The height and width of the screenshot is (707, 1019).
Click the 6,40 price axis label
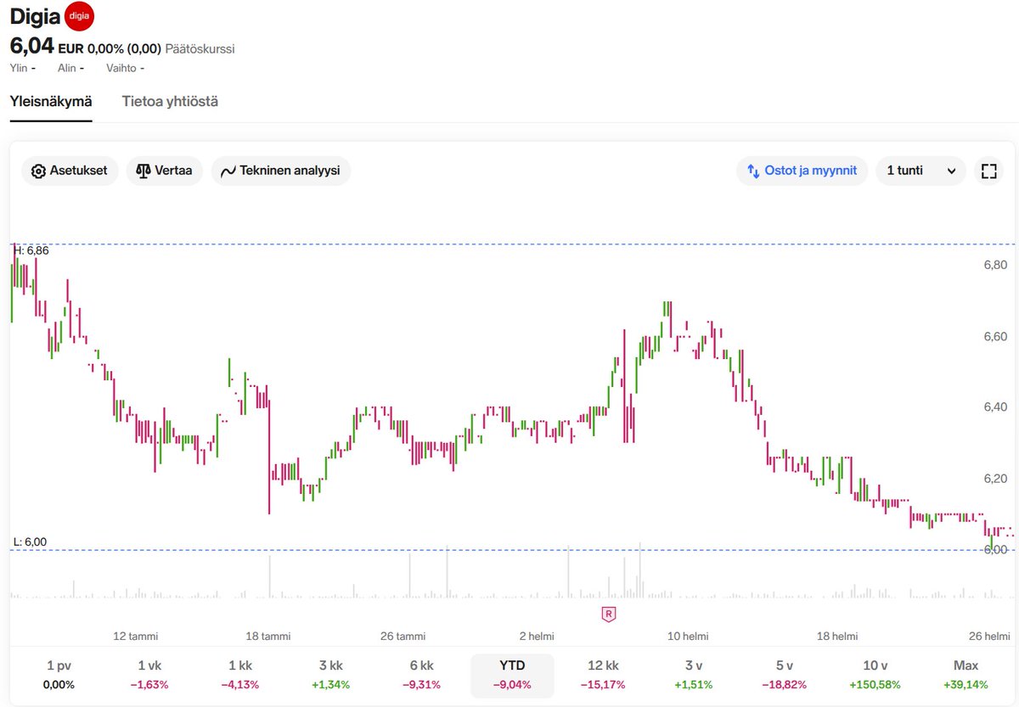[x=994, y=407]
